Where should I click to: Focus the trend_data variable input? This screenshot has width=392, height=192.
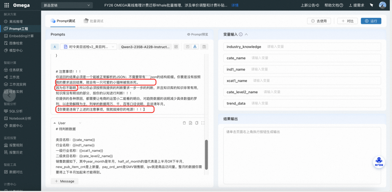tap(302, 103)
